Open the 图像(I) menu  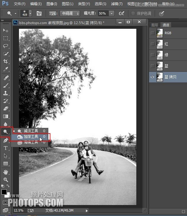[x=52, y=4]
